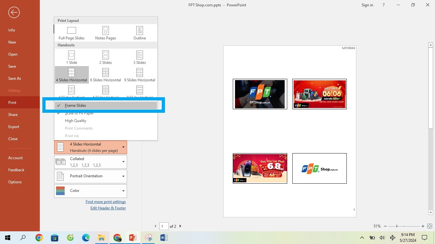The height and width of the screenshot is (244, 435).
Task: Open Microsoft Edge from taskbar
Action: [86, 238]
